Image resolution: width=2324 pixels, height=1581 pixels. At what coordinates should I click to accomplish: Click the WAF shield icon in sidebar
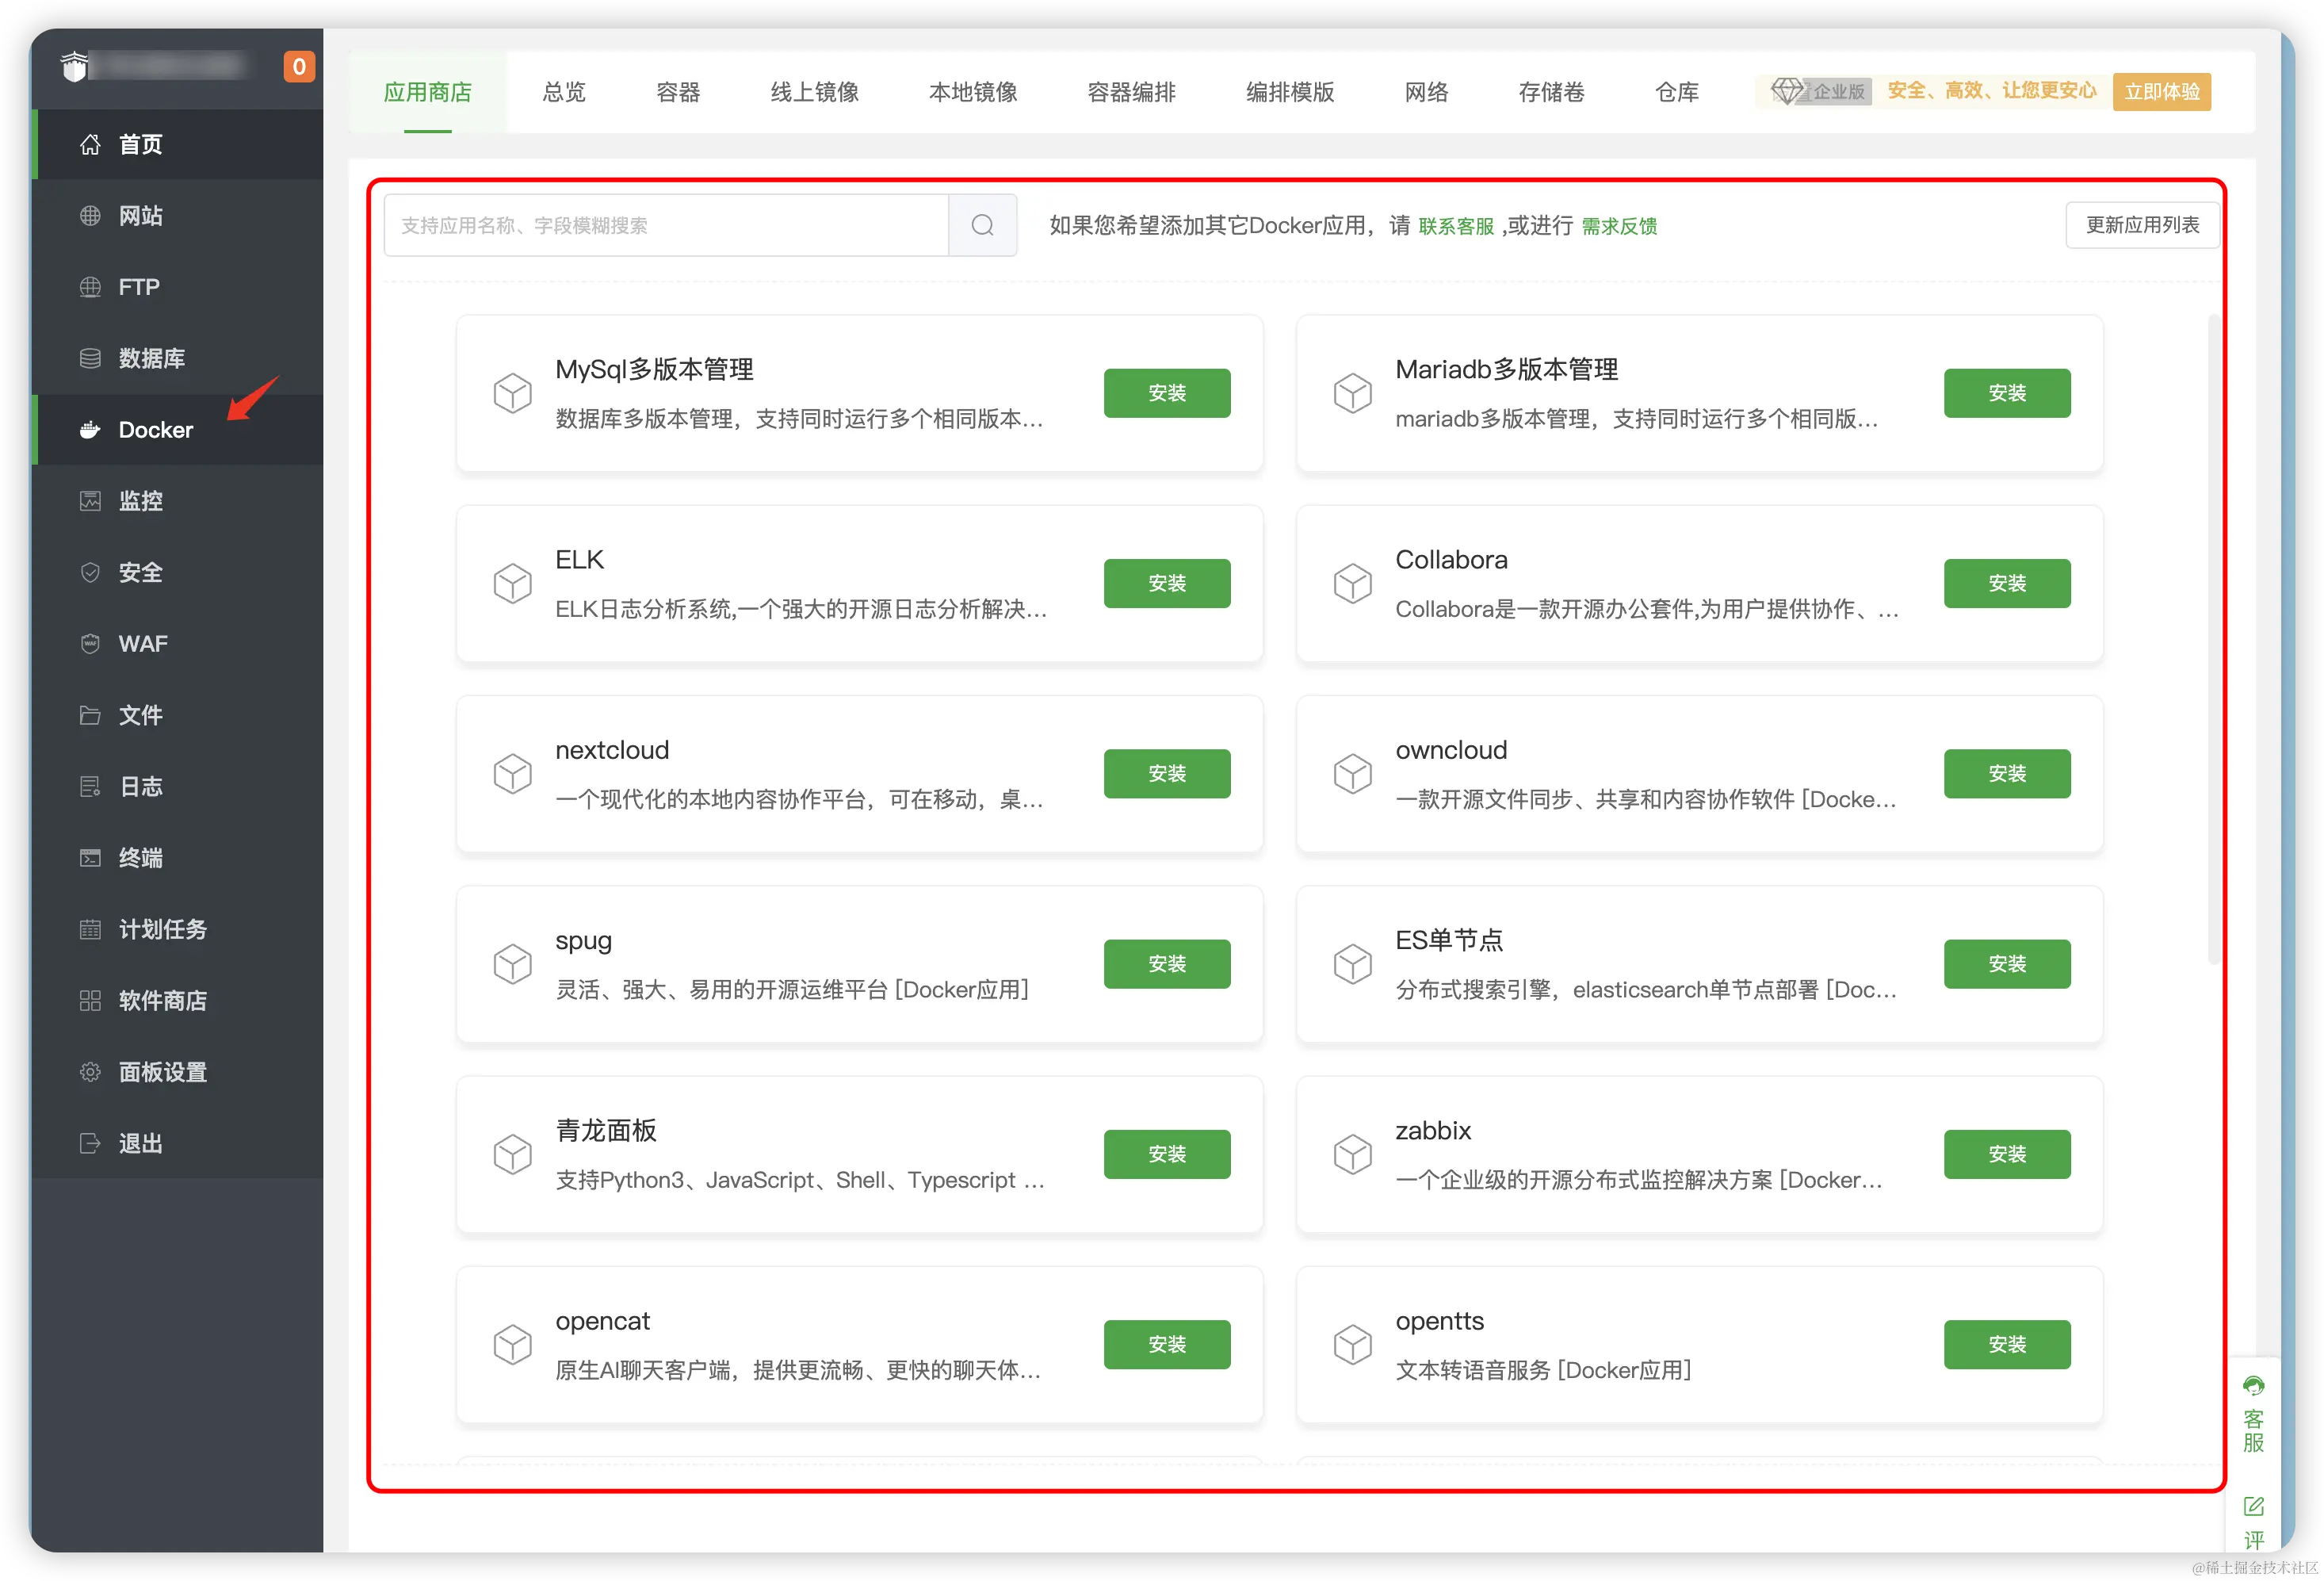[90, 644]
